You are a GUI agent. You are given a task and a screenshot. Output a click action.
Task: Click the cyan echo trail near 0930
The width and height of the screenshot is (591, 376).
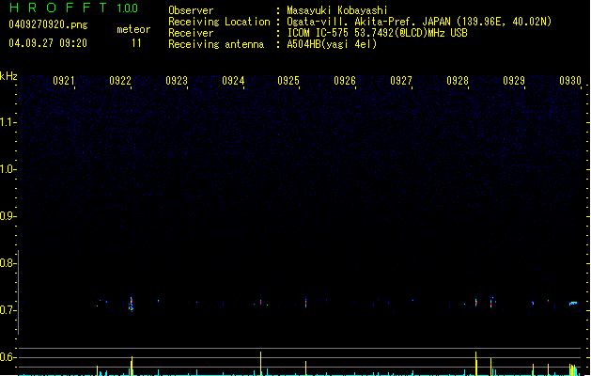click(x=573, y=303)
